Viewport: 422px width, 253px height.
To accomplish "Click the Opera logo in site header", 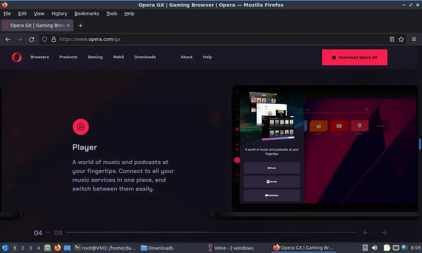I will point(16,57).
